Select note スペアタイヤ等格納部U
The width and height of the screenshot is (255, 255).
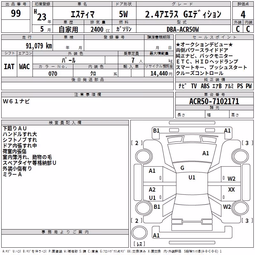(29, 163)
